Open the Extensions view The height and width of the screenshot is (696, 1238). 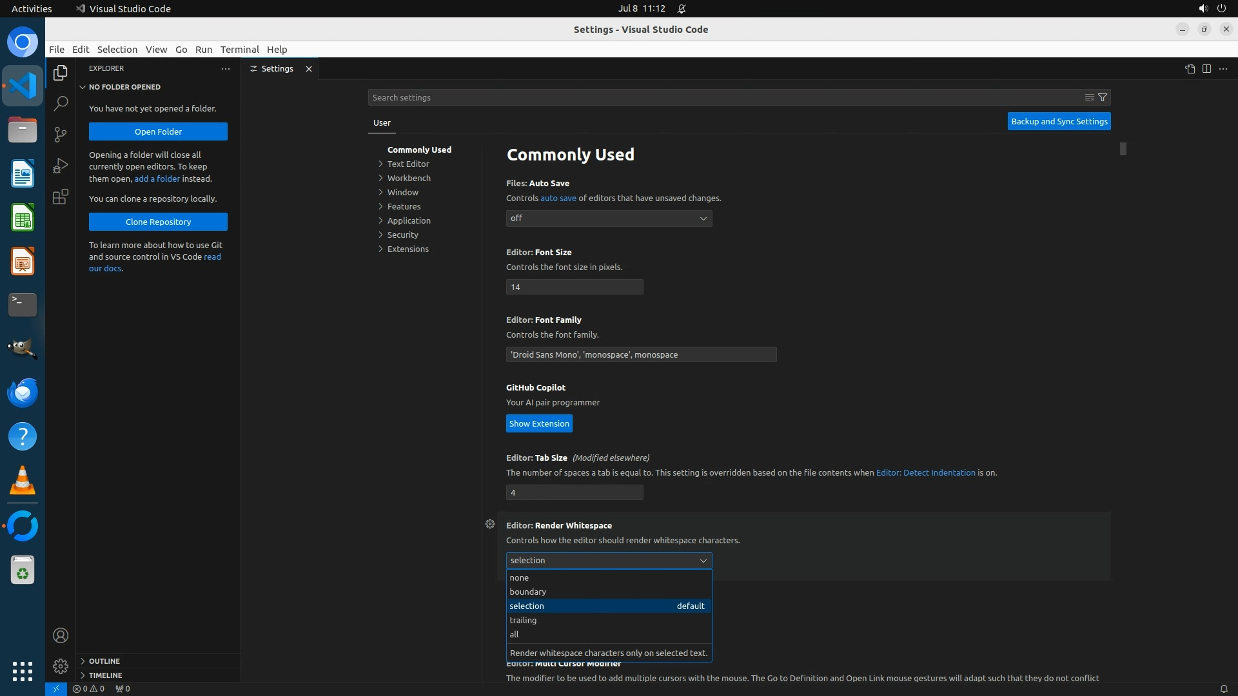[61, 197]
